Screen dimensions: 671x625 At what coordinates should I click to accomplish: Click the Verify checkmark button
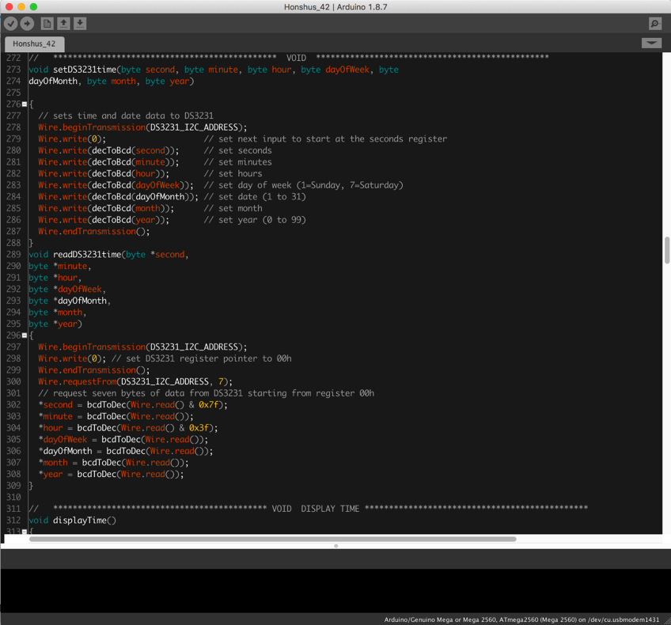click(x=11, y=24)
